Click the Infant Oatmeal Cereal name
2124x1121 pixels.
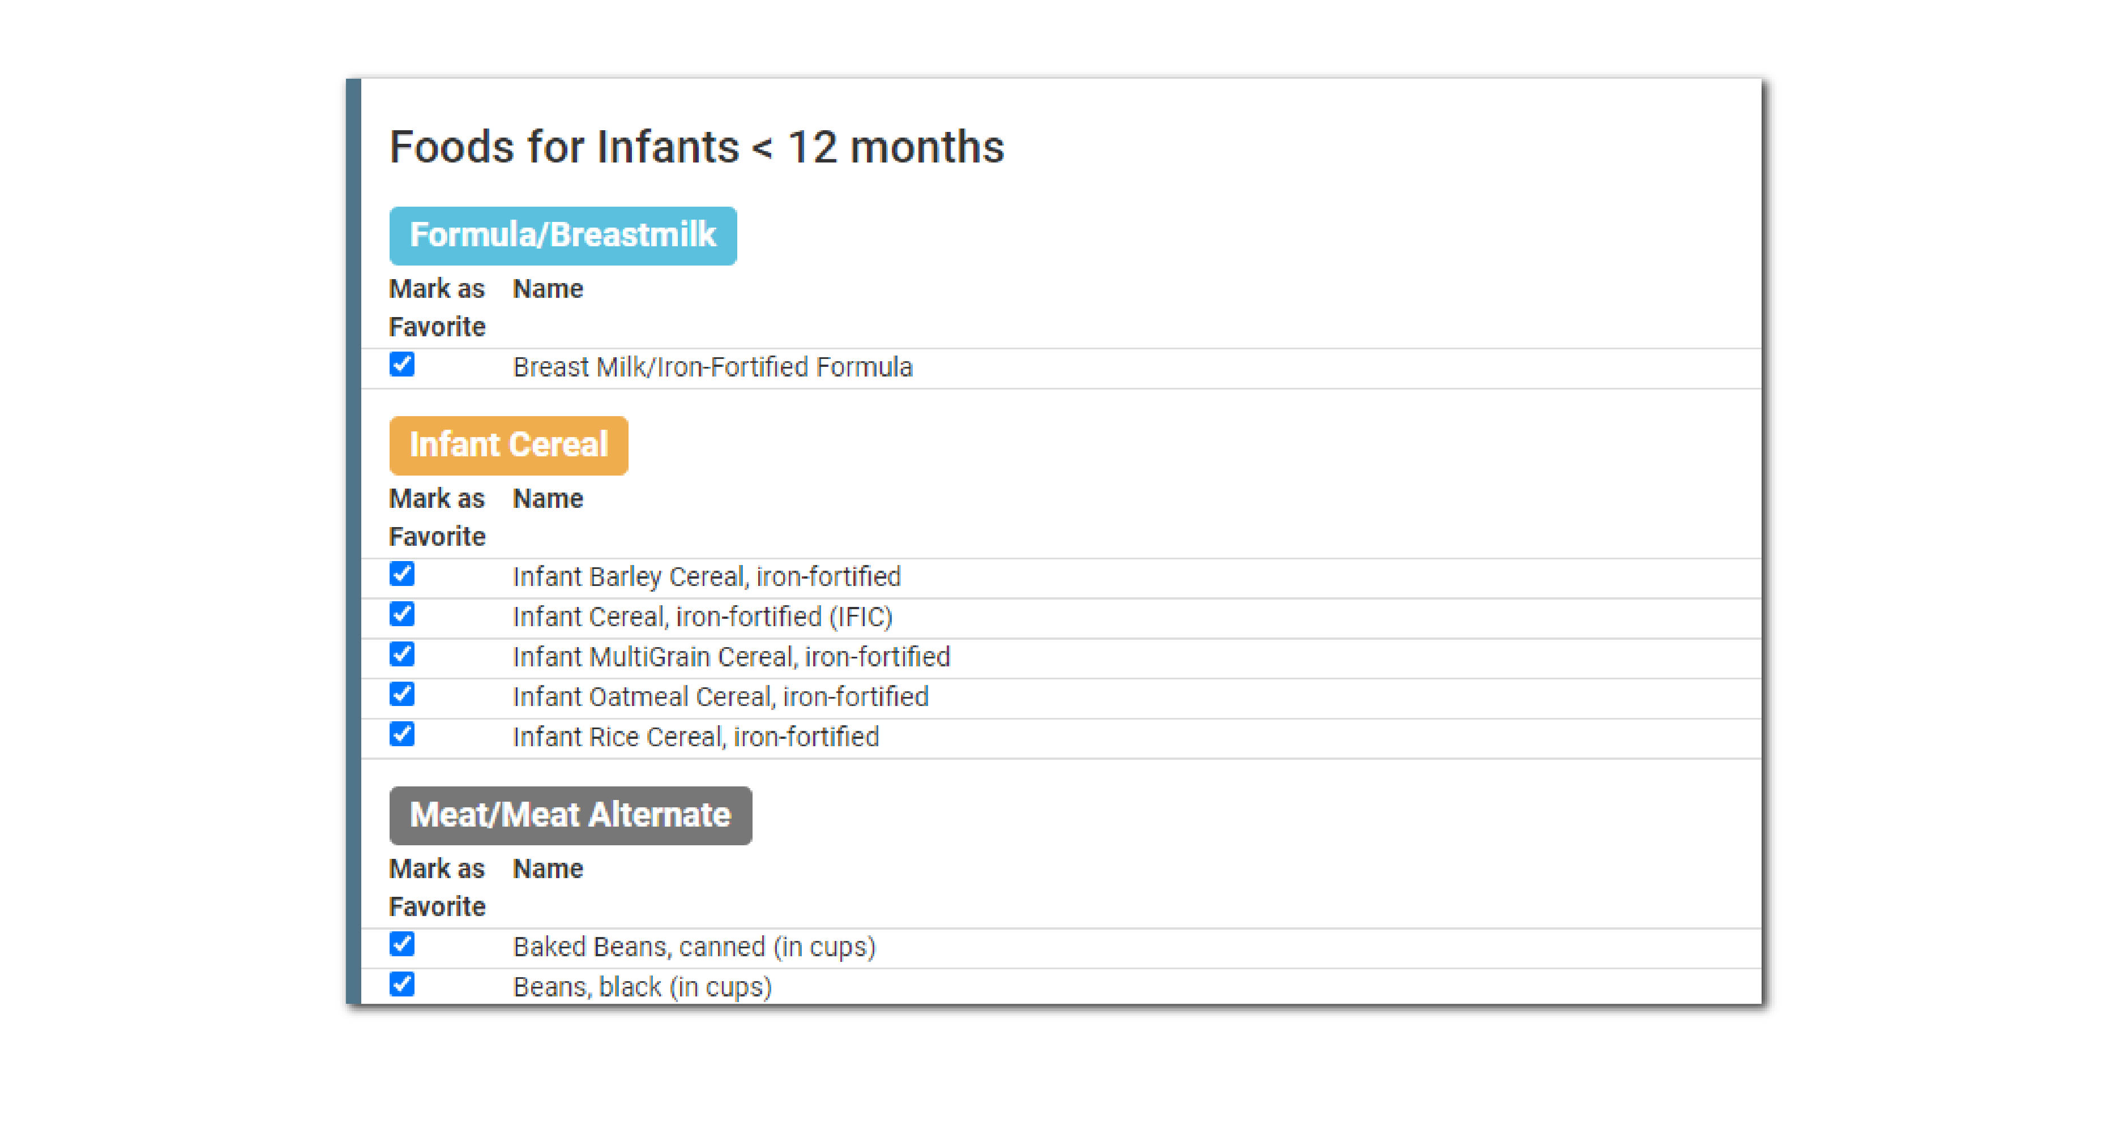coord(720,698)
